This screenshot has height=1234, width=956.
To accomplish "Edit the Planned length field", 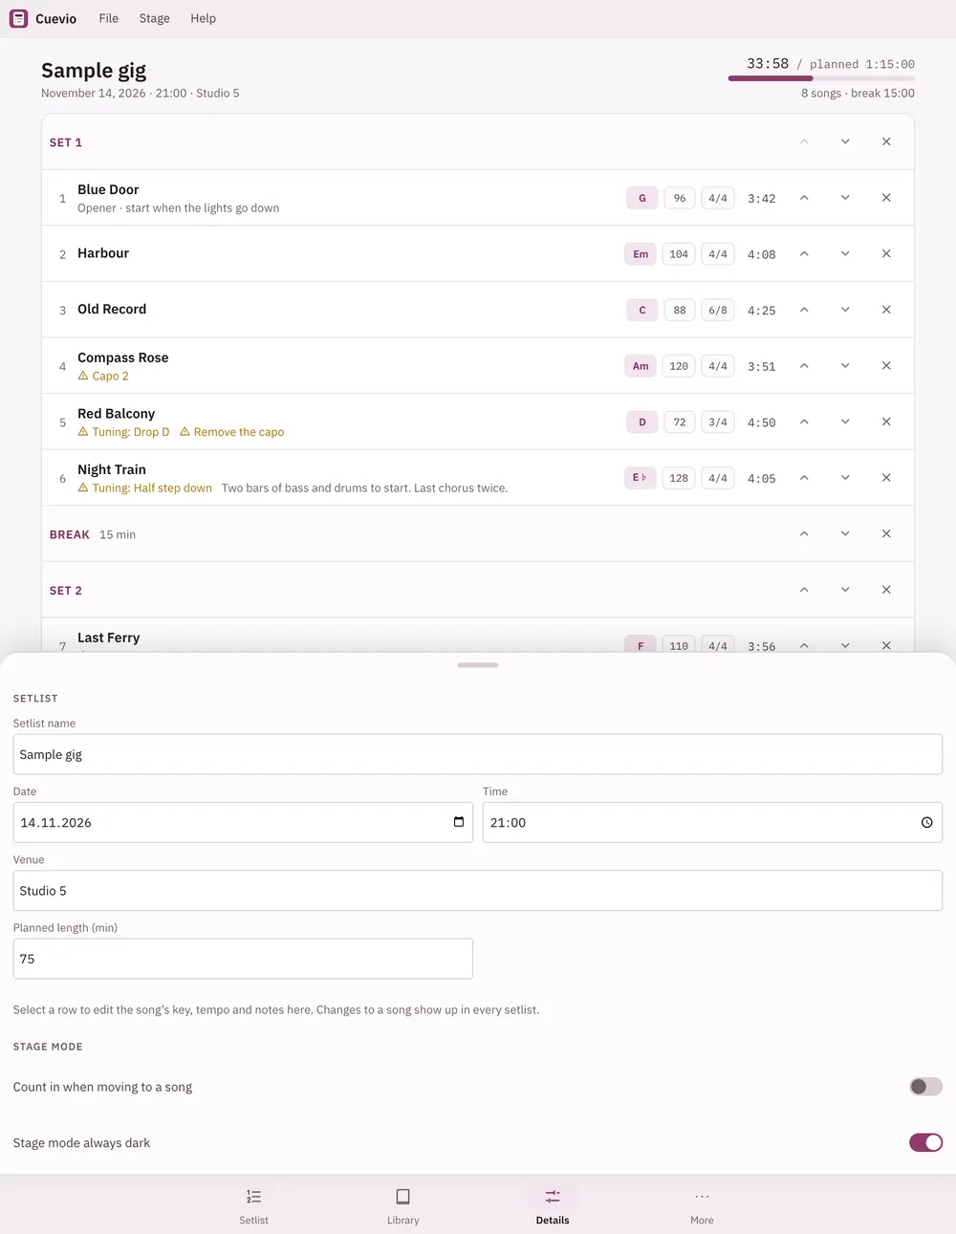I will pyautogui.click(x=243, y=959).
